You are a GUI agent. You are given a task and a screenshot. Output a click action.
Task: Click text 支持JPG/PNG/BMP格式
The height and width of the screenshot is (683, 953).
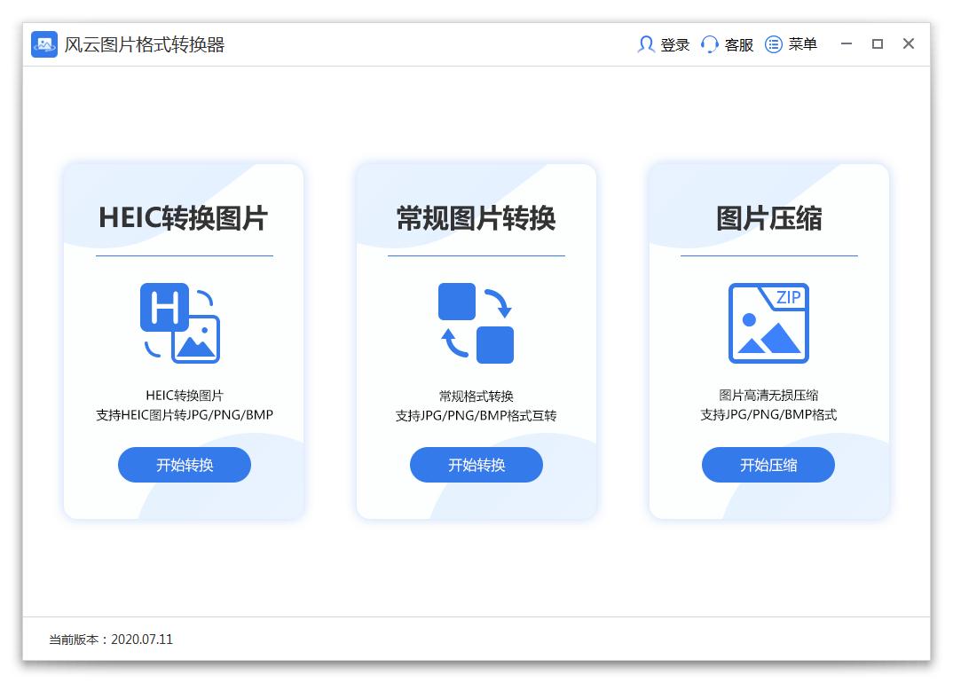[x=768, y=415]
